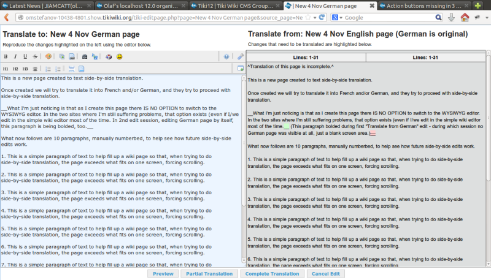
Task: Click the text replace icon
Action: click(95, 56)
